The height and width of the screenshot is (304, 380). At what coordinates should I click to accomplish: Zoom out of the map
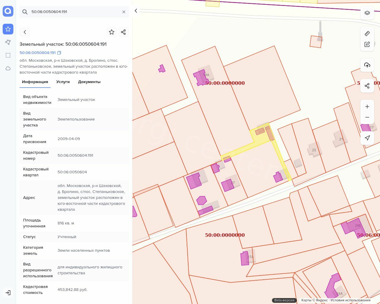click(x=367, y=117)
